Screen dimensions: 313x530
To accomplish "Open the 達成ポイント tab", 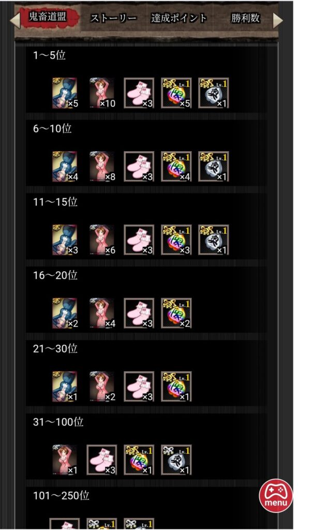I will pos(178,18).
